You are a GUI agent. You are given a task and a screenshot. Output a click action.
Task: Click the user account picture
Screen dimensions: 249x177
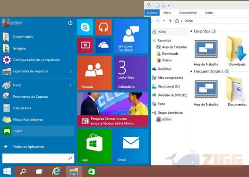pyautogui.click(x=6, y=23)
